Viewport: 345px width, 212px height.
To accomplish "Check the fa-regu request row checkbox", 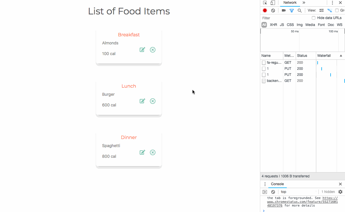I will click(263, 63).
